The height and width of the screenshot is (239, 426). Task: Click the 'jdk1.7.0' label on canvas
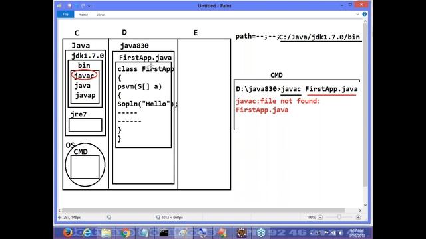click(87, 56)
